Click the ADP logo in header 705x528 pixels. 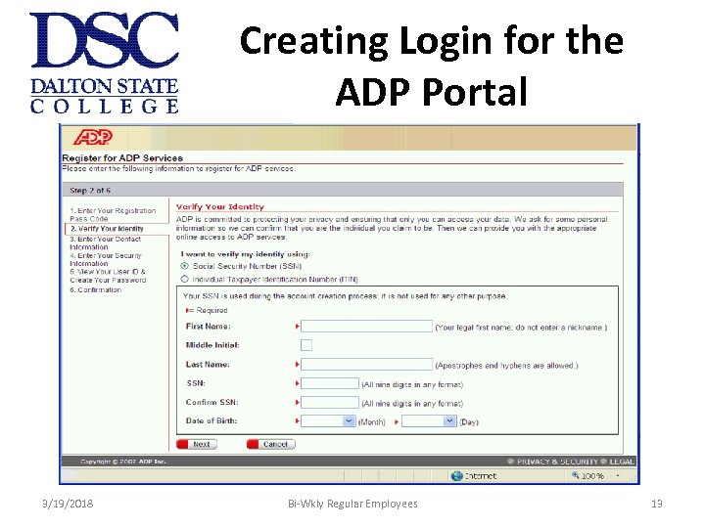[x=93, y=137]
